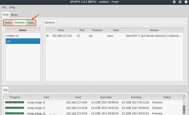Click the log vertical scrollbar thumb

[x=184, y=109]
